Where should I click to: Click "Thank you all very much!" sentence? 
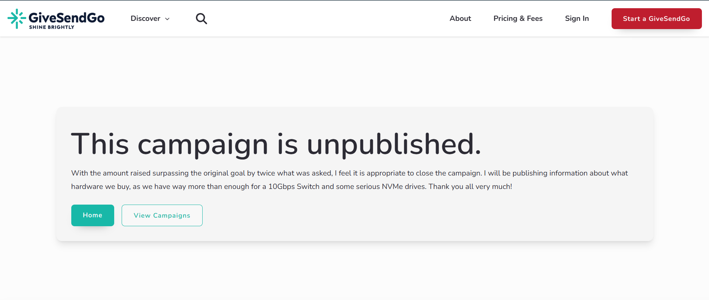tap(470, 186)
